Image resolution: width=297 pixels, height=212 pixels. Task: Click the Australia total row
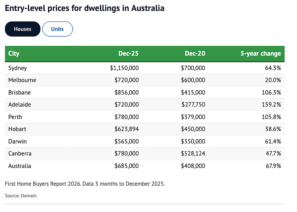(x=145, y=166)
